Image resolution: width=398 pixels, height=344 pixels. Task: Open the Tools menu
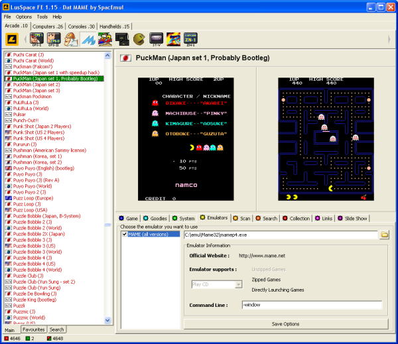(x=42, y=17)
